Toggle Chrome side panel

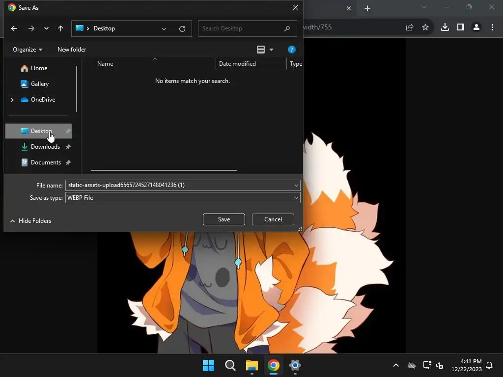461,27
